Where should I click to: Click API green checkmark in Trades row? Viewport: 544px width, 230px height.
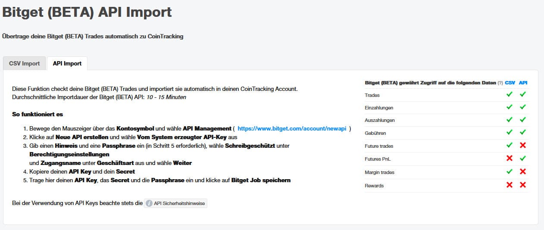523,95
